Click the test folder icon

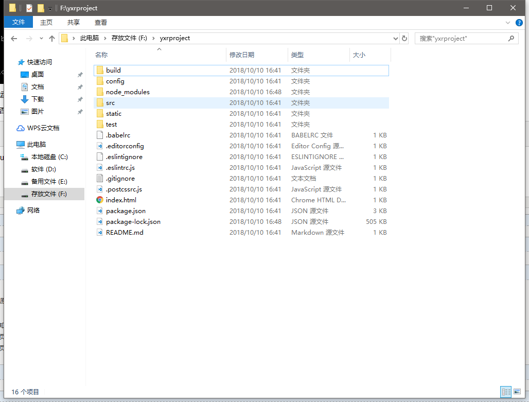tap(100, 124)
